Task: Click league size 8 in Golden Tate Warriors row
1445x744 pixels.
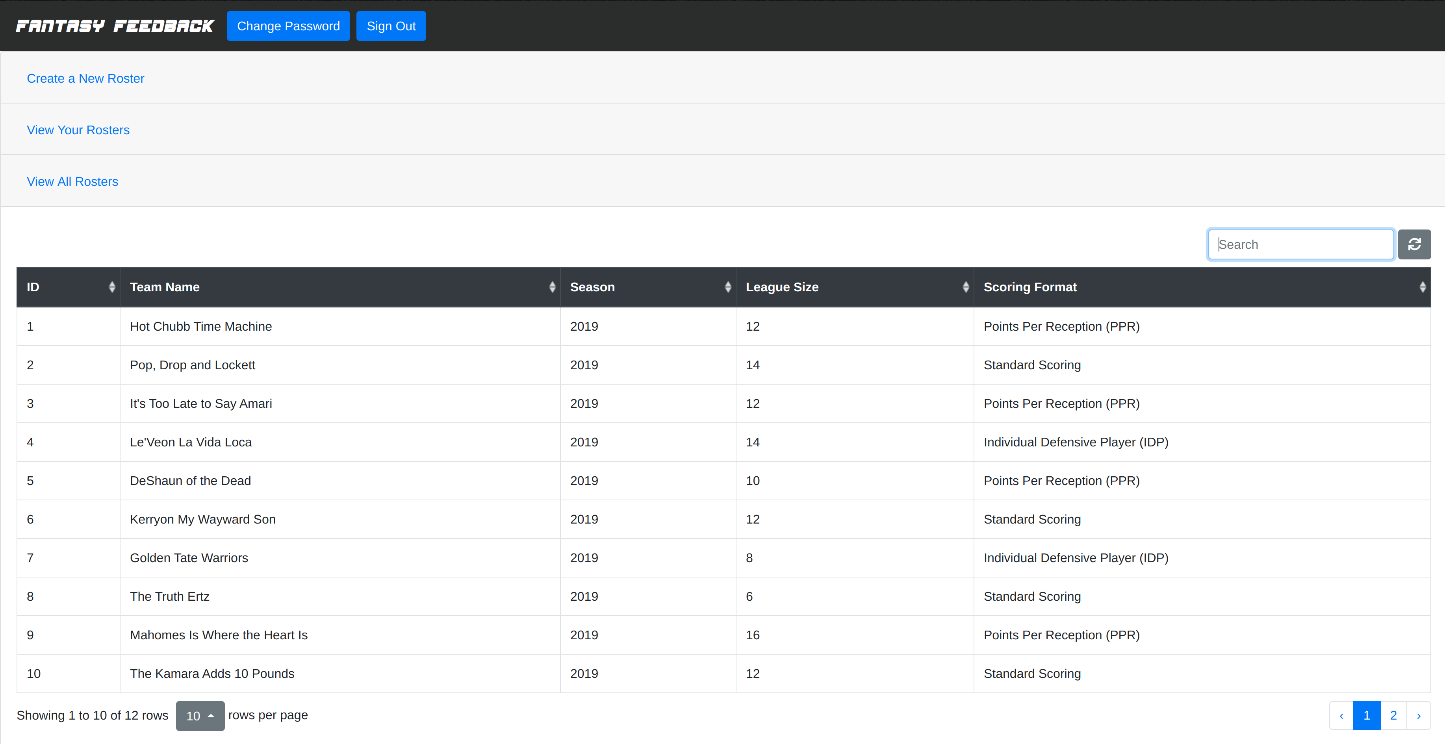Action: click(x=749, y=558)
